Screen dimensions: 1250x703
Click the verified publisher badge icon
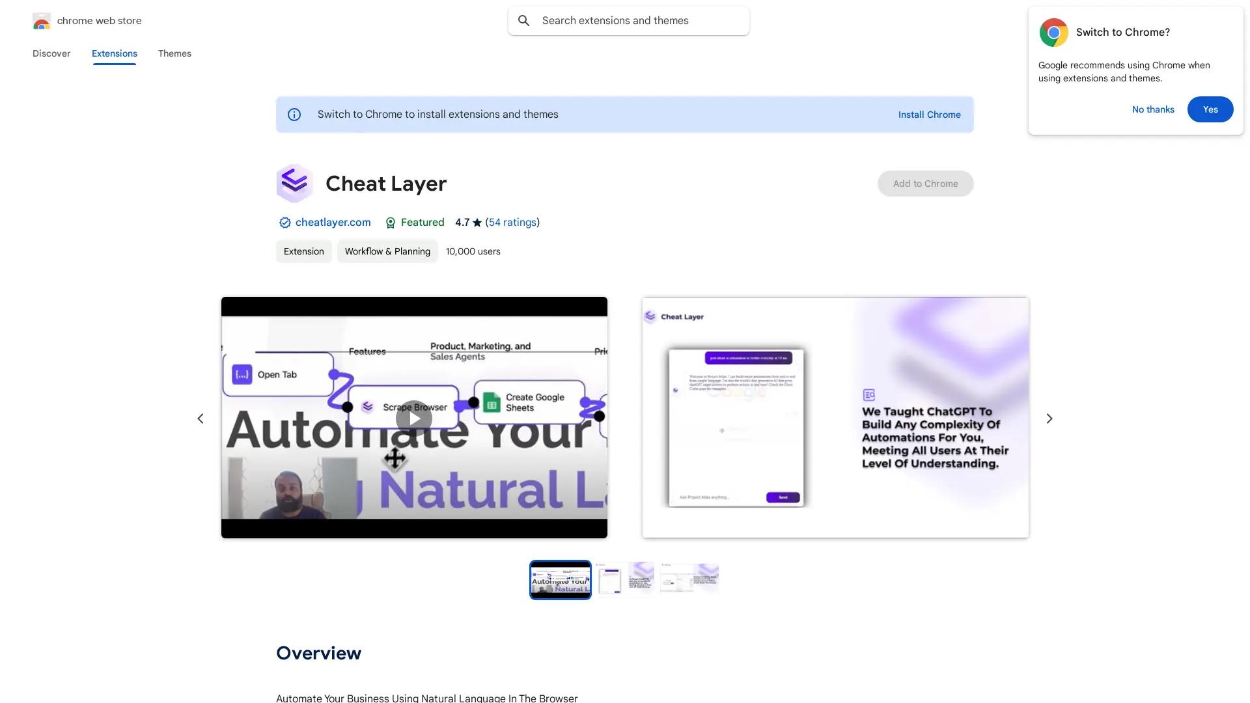pyautogui.click(x=285, y=223)
